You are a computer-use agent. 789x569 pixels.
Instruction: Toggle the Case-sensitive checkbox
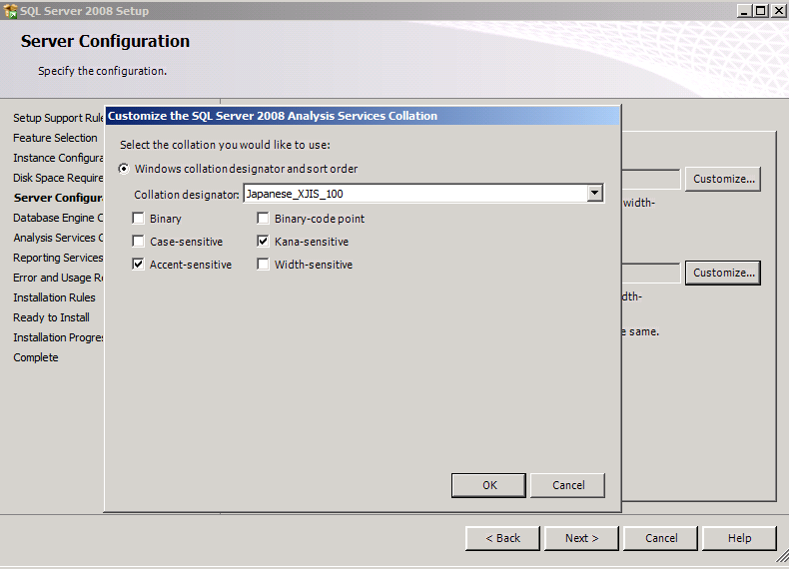click(138, 242)
